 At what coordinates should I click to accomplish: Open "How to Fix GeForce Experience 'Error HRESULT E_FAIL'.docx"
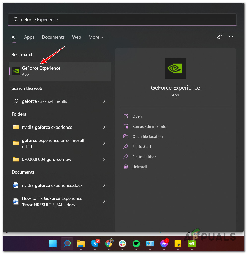[x=60, y=201]
